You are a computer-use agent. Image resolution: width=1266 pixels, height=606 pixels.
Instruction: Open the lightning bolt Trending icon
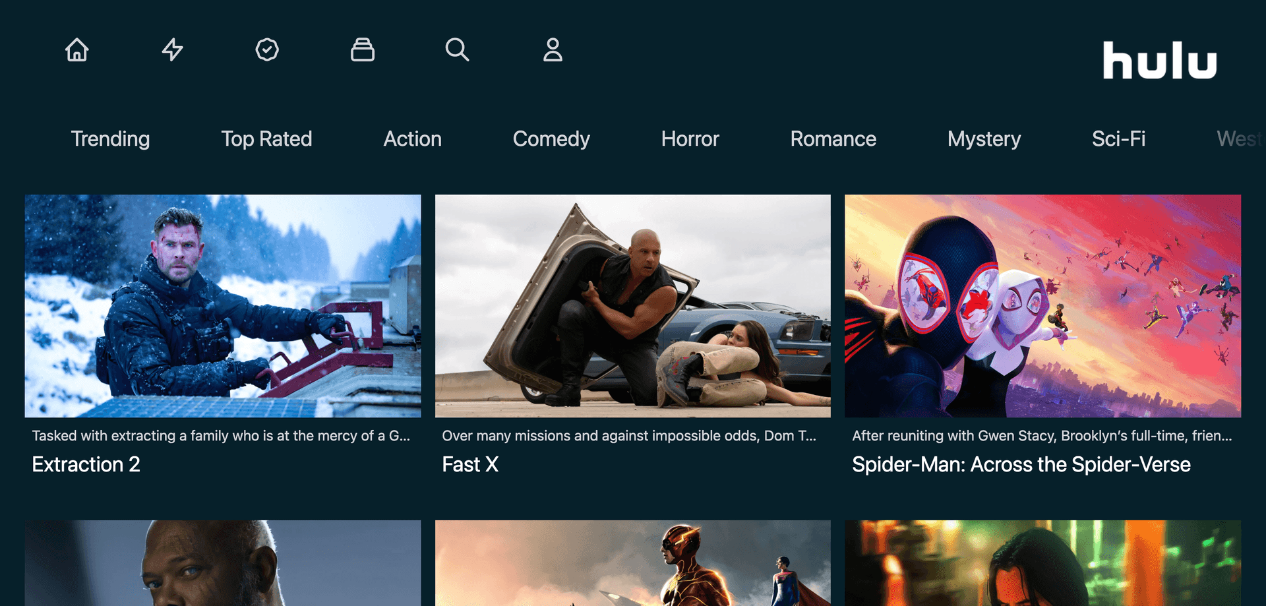pyautogui.click(x=172, y=50)
